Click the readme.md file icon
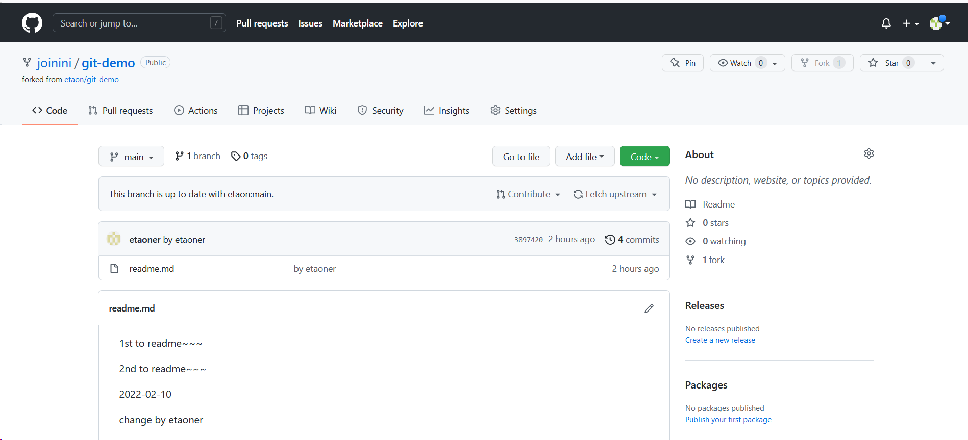This screenshot has width=968, height=440. click(x=114, y=268)
